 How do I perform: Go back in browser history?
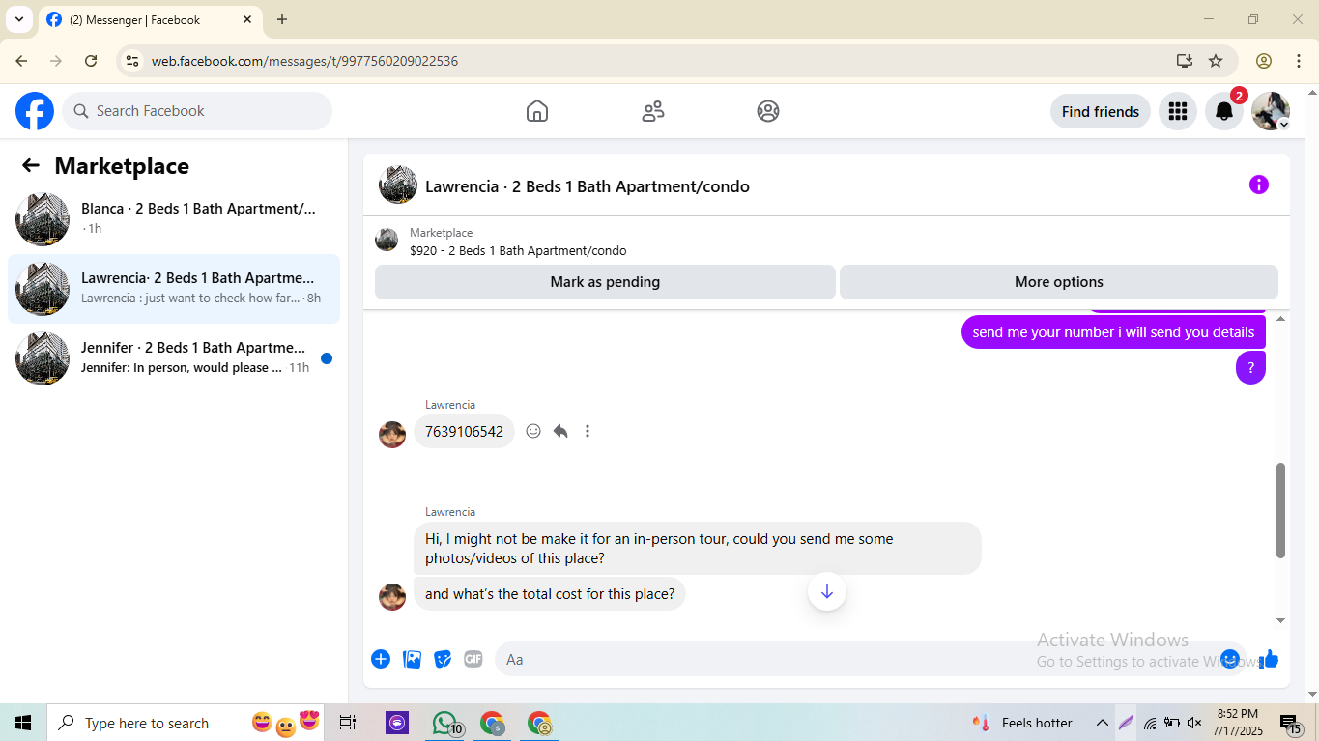(21, 61)
